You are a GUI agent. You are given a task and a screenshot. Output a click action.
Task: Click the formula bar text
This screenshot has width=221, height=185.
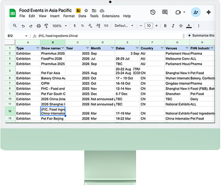click(58, 36)
